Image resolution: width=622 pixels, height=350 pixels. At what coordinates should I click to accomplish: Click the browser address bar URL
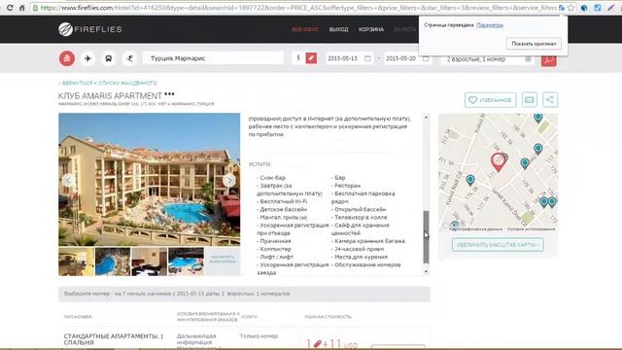[294, 8]
